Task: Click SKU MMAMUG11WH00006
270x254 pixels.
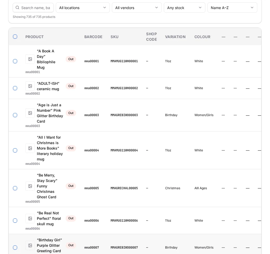Action: point(124,221)
